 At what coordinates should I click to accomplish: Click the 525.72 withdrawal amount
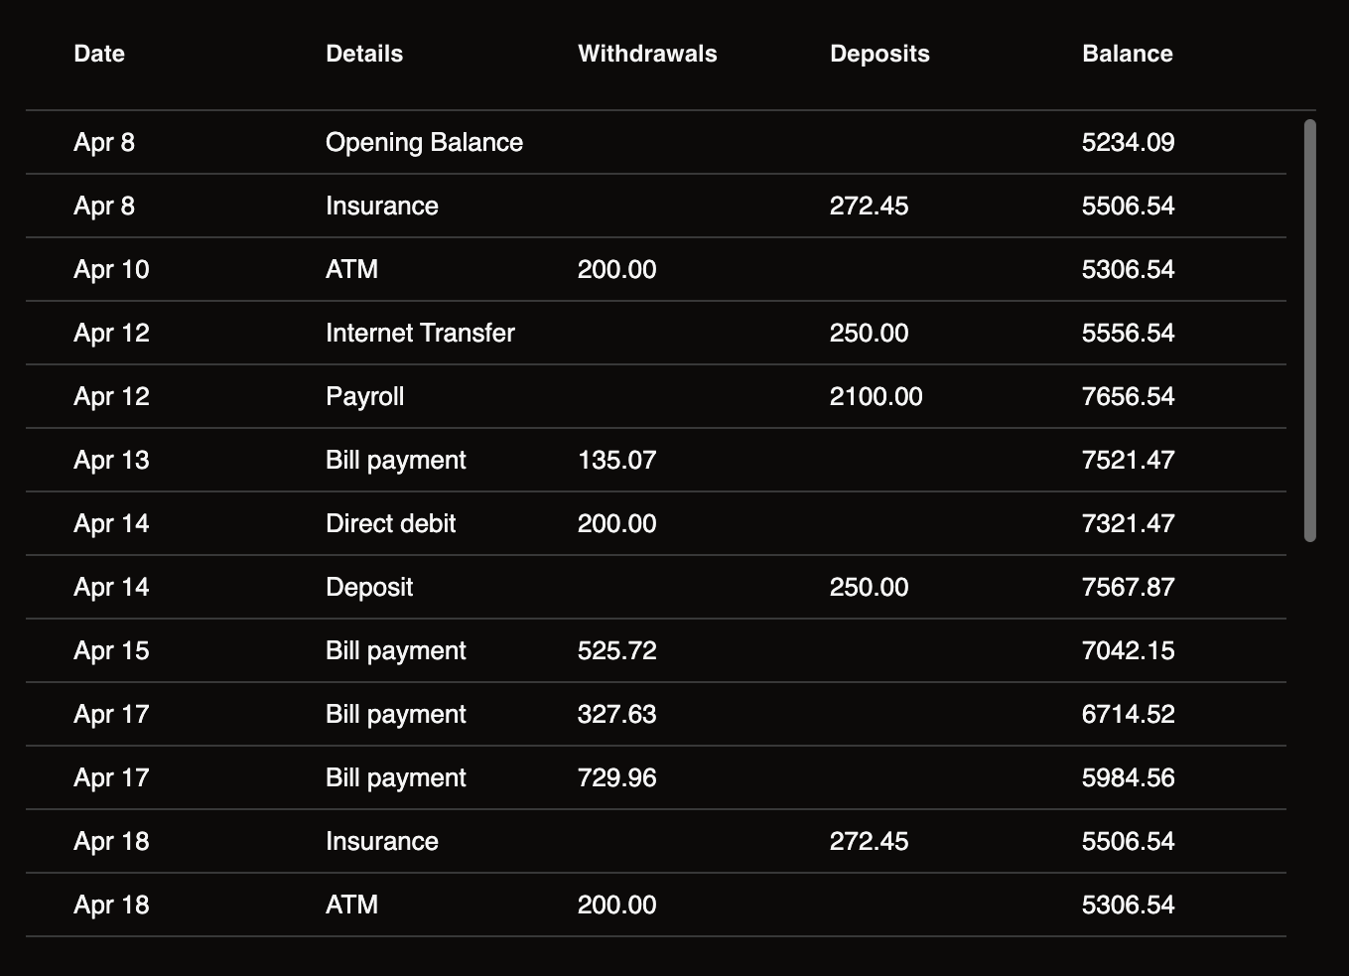pos(616,651)
